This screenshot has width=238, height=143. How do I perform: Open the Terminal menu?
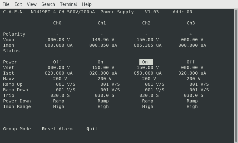click(x=68, y=4)
